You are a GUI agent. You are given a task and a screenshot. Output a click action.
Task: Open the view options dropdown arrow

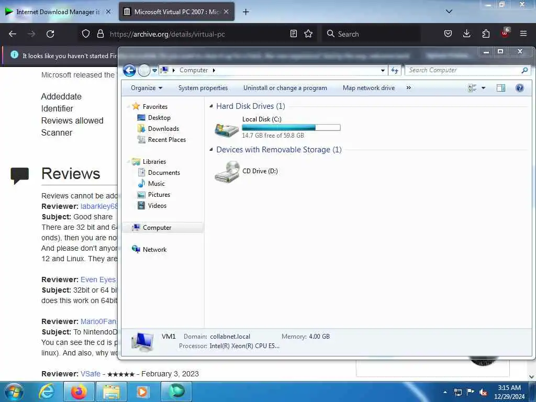[x=483, y=88]
